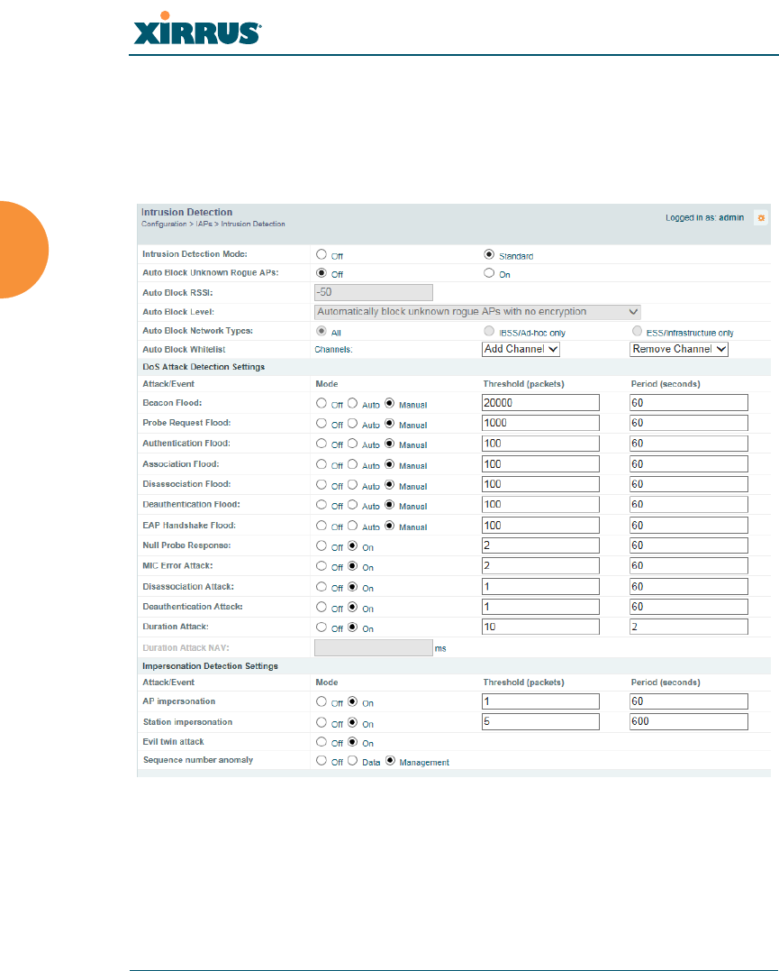Set Probe Request Flood mode to Off

click(322, 424)
